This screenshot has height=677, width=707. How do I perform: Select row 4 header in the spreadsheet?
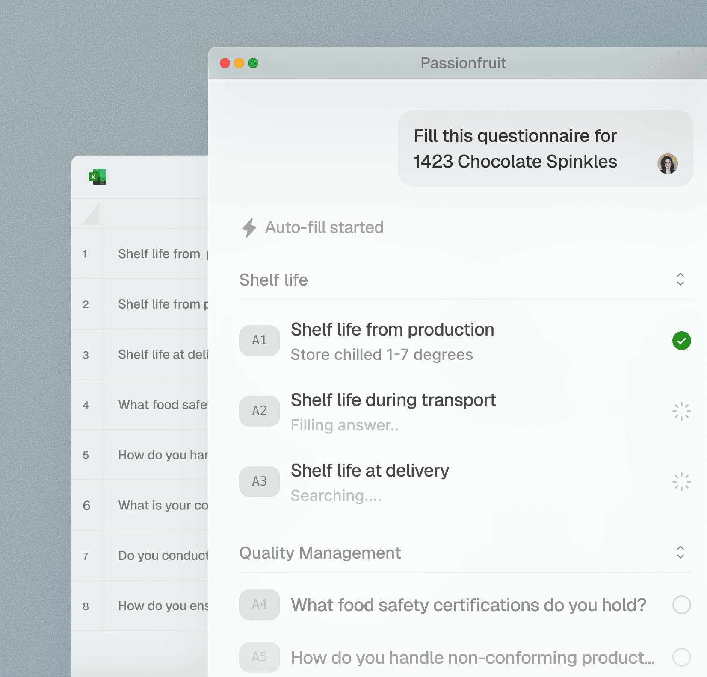click(87, 405)
